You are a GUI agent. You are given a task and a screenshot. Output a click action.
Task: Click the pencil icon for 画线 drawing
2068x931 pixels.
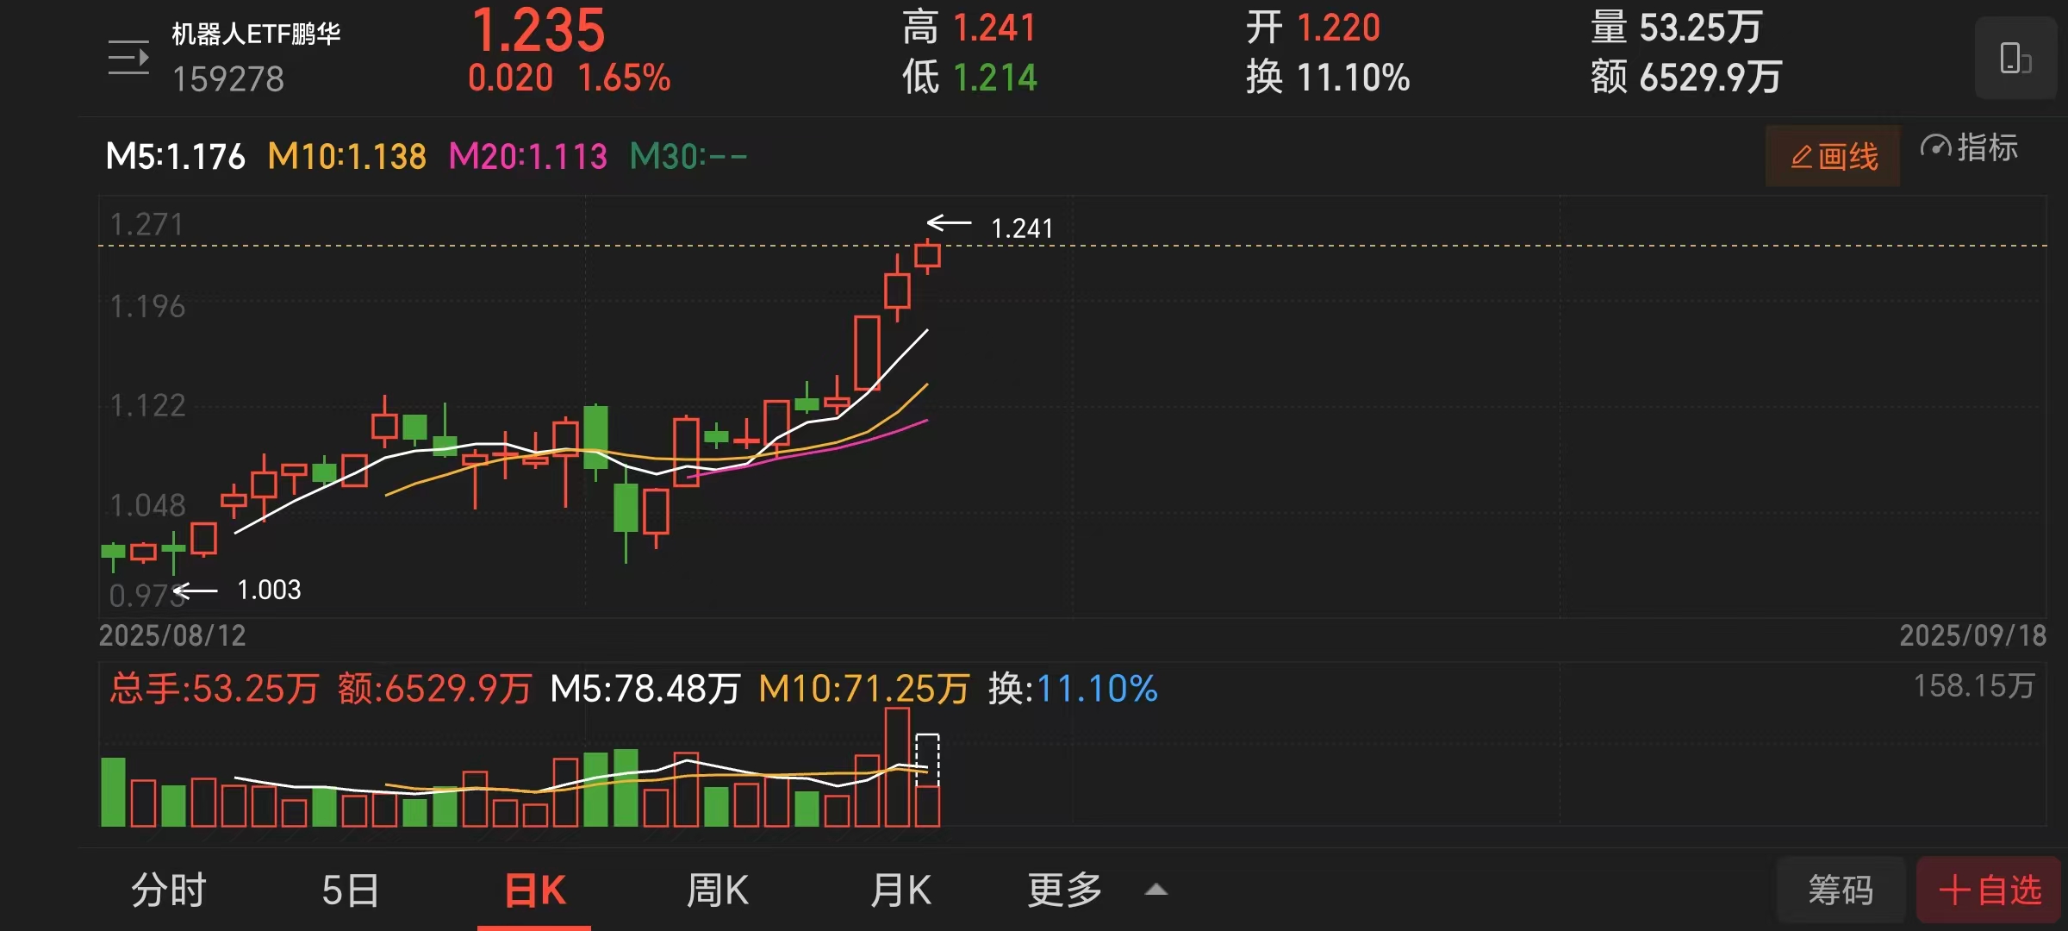point(1801,157)
